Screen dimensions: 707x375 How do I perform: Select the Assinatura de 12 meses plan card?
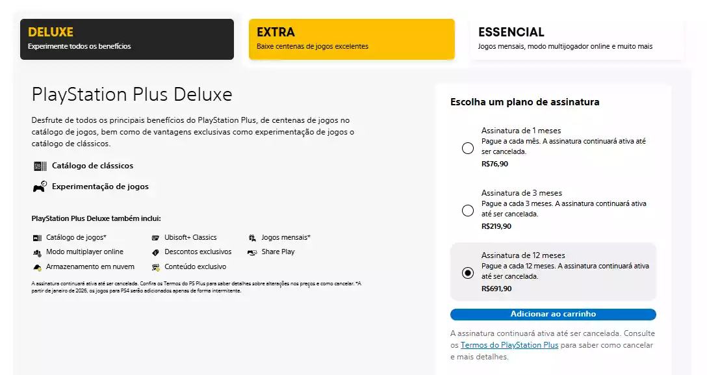[553, 272]
